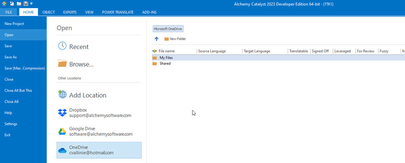405x163 pixels.
Task: Open the ADD-INS ribbon tab
Action: click(x=149, y=12)
